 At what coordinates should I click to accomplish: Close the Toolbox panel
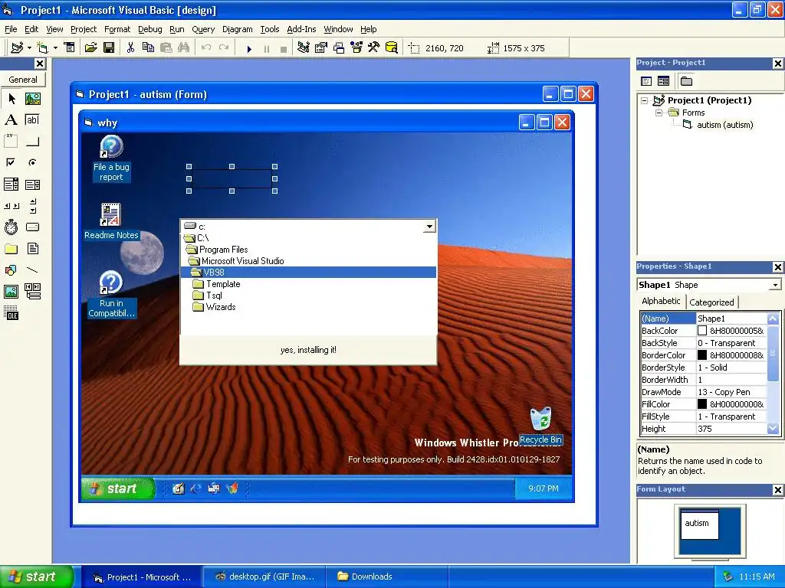[x=40, y=64]
